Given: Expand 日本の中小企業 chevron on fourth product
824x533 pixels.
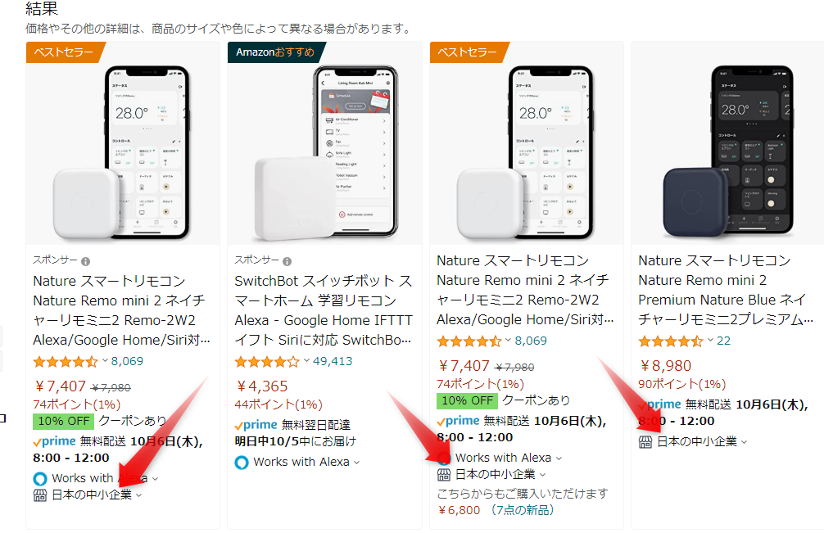Looking at the screenshot, I should click(x=744, y=443).
